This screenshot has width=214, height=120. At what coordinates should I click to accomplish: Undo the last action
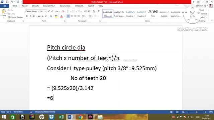(12, 2)
